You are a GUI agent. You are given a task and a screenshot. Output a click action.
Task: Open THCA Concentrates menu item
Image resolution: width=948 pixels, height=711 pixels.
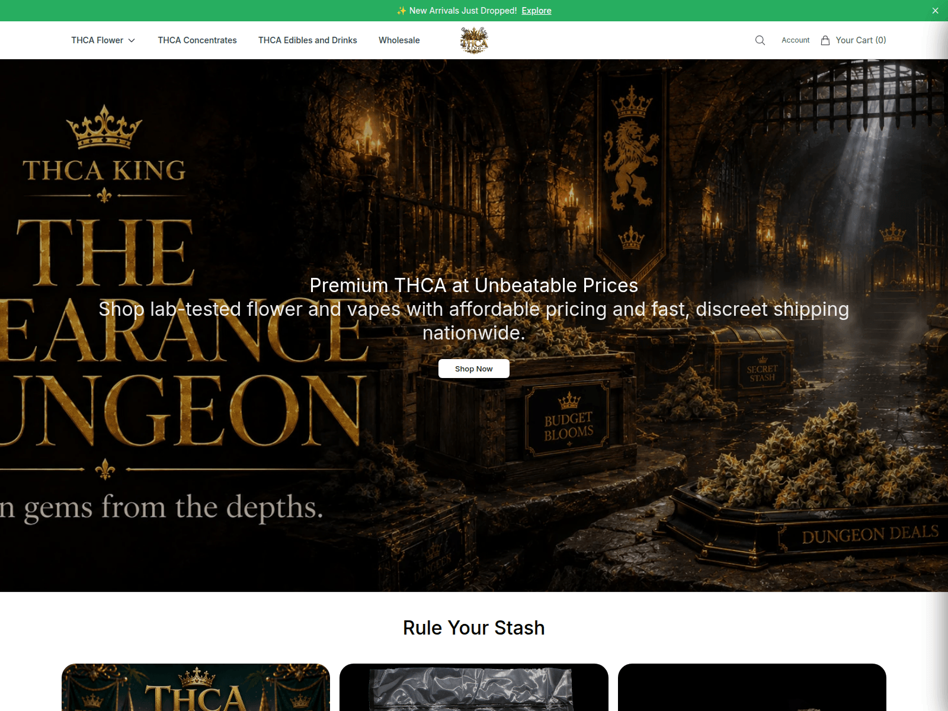(197, 40)
